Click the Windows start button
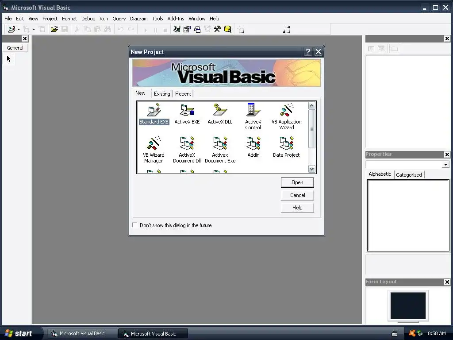This screenshot has width=453, height=340. 19,333
